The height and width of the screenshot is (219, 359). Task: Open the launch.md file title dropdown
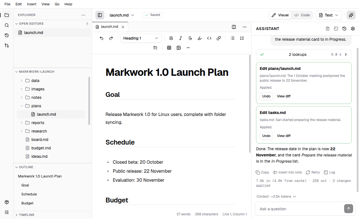122,15
